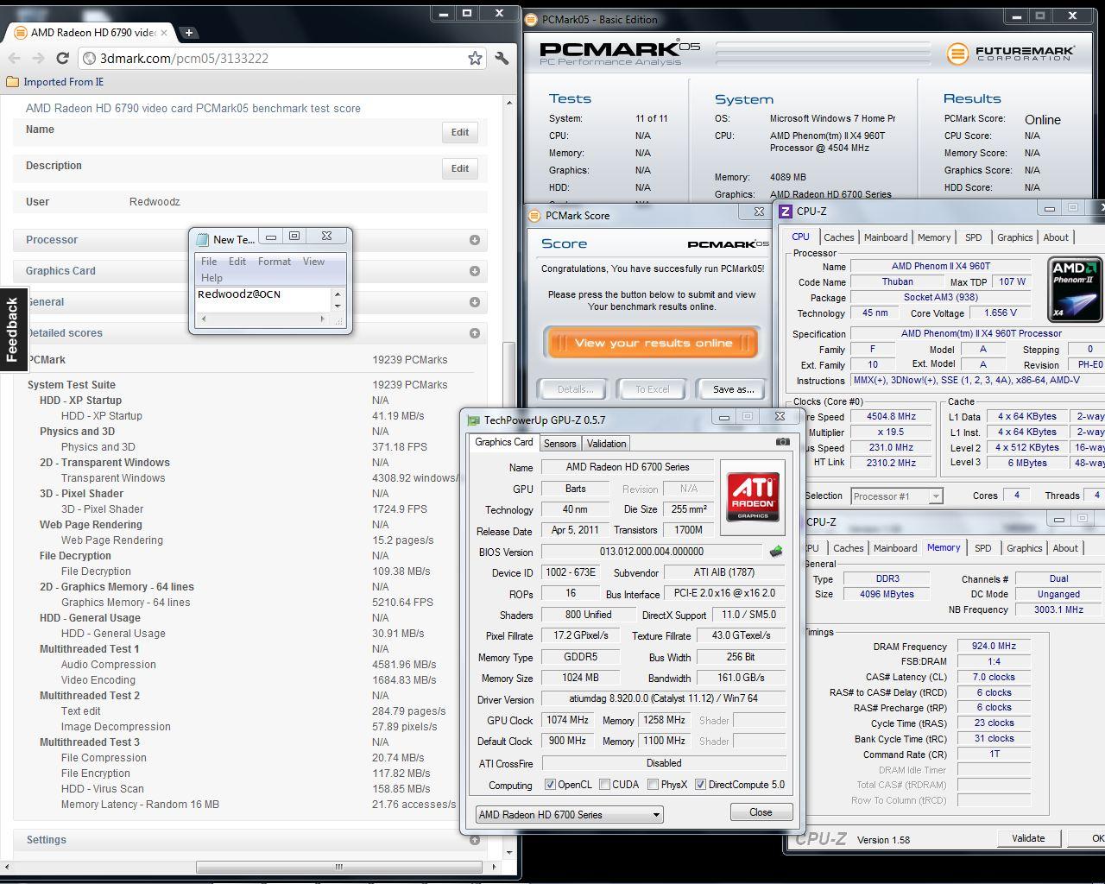This screenshot has height=884, width=1105.
Task: Open Notepad Format menu
Action: 275,262
